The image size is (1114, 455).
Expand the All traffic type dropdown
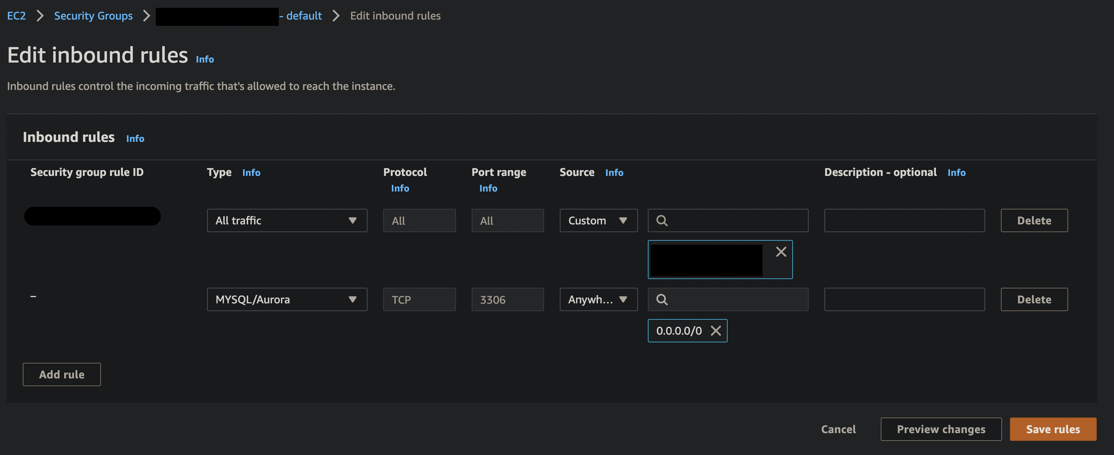pos(287,220)
